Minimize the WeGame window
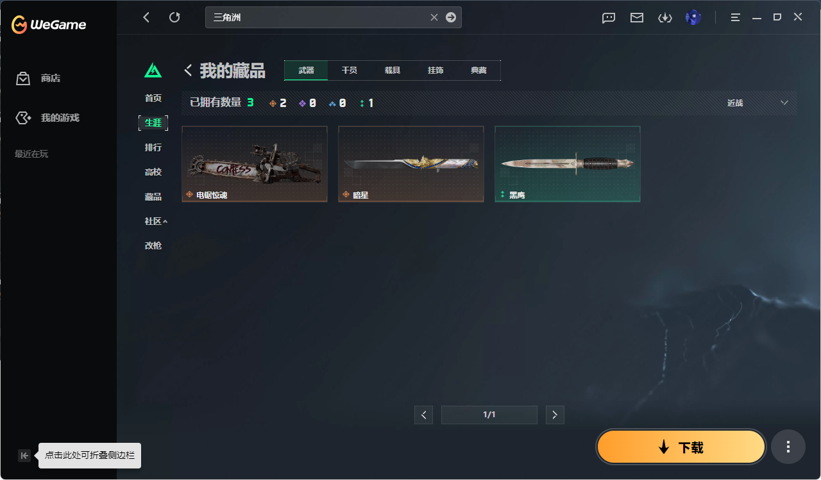 (756, 17)
